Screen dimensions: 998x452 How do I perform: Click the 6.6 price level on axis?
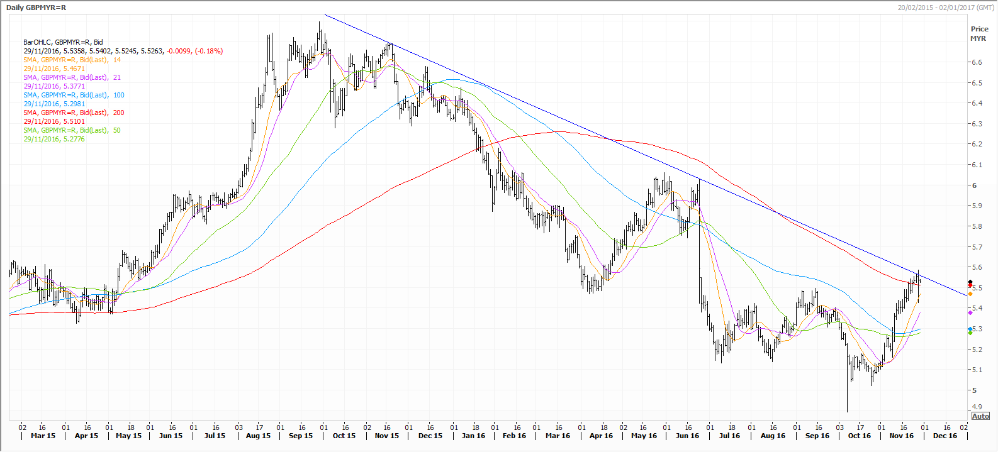[977, 62]
